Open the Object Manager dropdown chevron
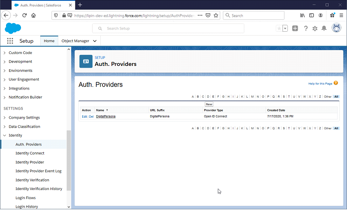Viewport: 347px width, 214px height. tap(95, 41)
